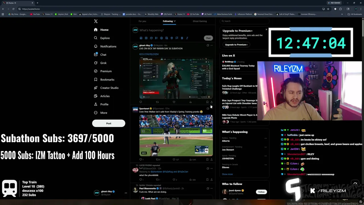Viewport: 364px width, 205px height.
Task: Open options for the Jon Stewart trend
Action: coord(266,147)
